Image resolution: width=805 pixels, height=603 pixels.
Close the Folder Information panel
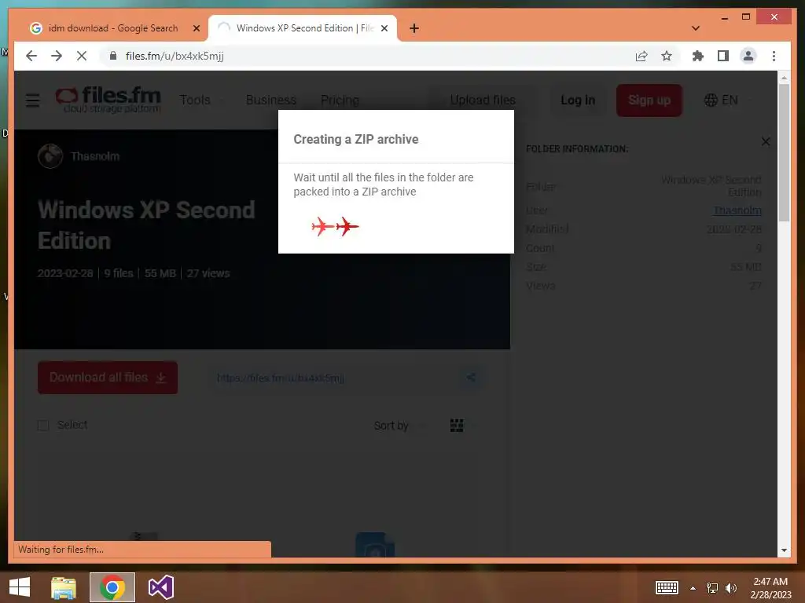point(766,141)
